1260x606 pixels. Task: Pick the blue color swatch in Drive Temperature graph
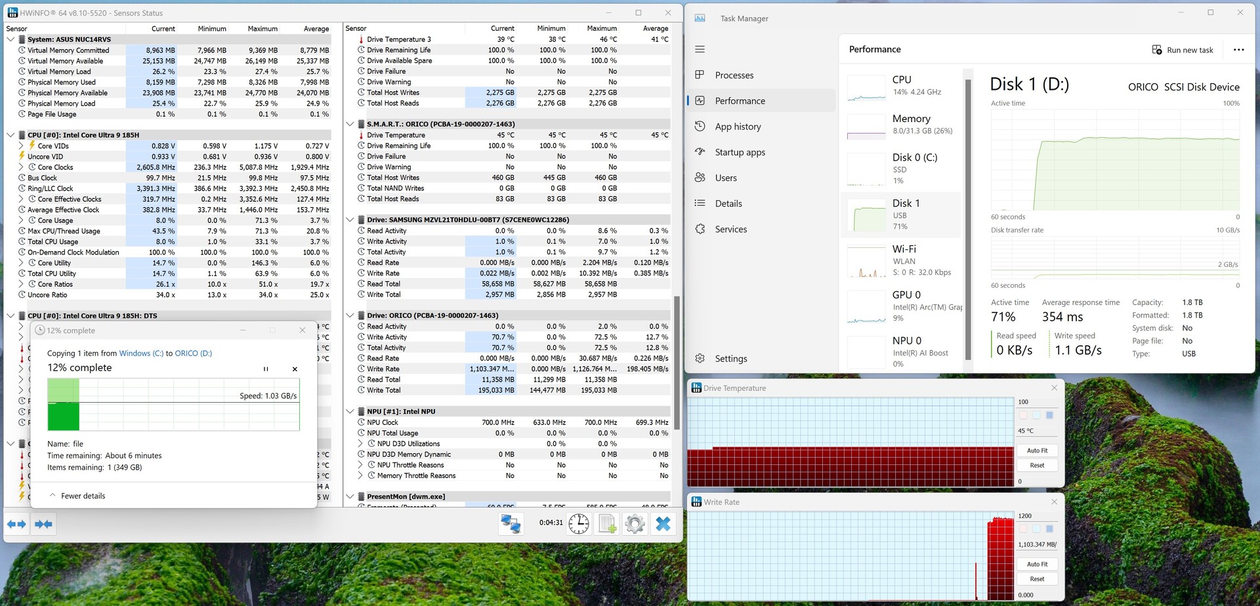1049,415
